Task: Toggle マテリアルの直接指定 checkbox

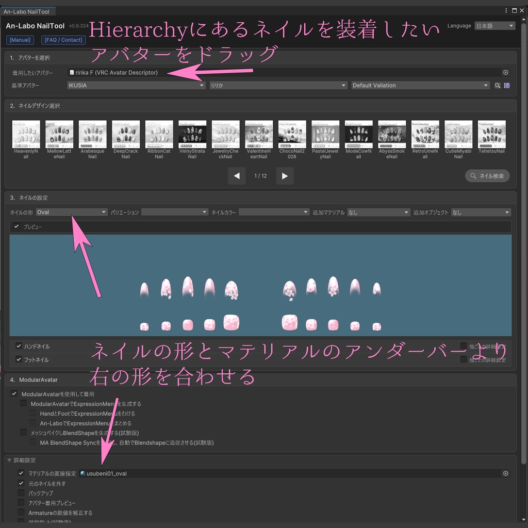Action: click(x=21, y=473)
